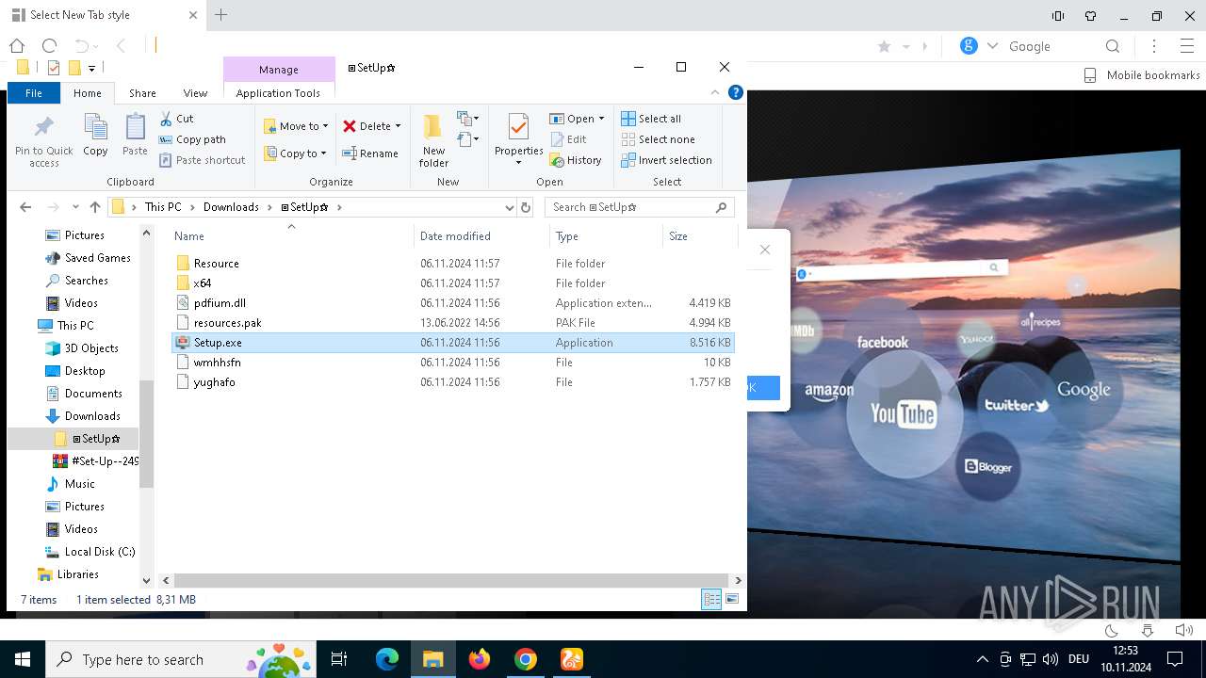Open the browser's three-dot menu
Screen dimensions: 1206x678
tap(1154, 46)
